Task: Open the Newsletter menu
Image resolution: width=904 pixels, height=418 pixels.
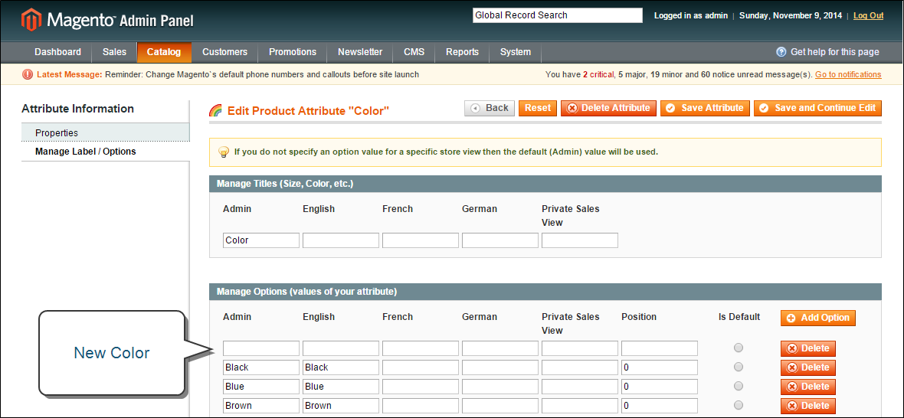Action: (360, 52)
